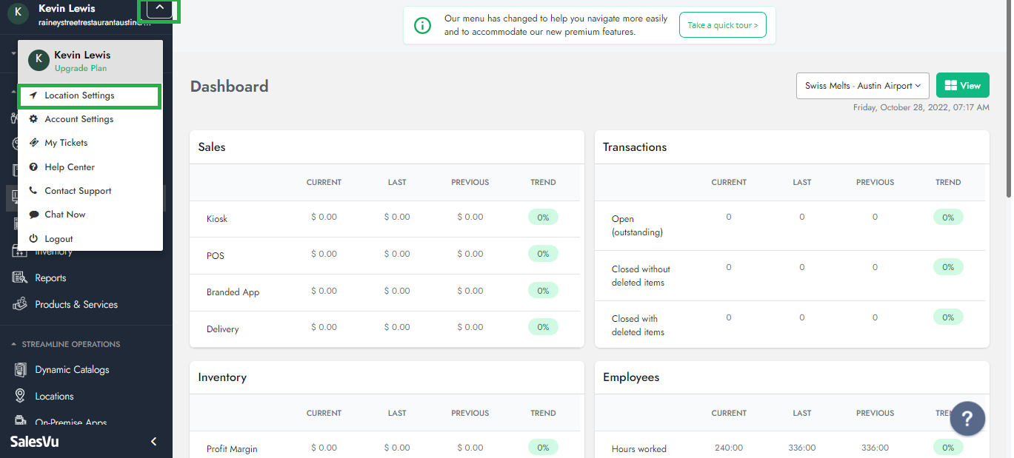Collapse the Streamline Operations section

13,344
